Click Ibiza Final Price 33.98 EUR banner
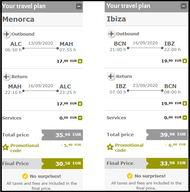 [167, 163]
